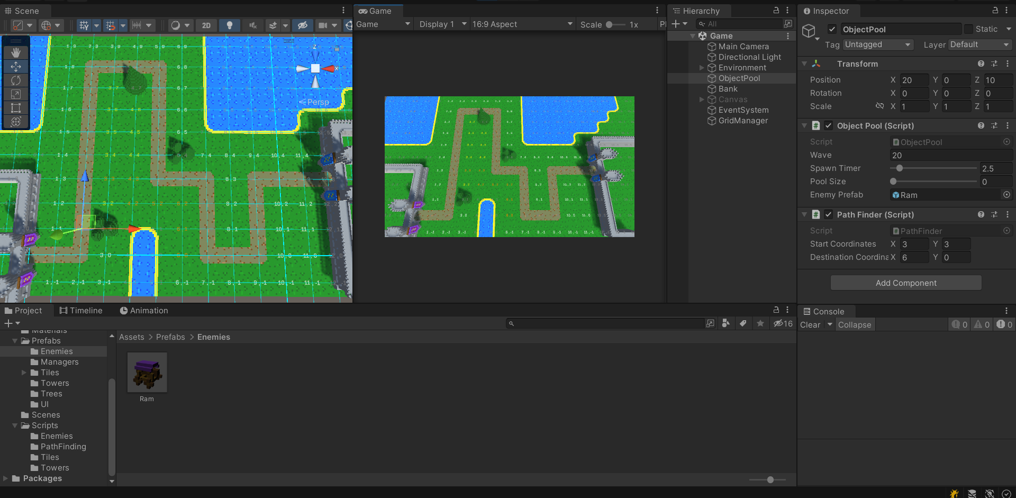
Task: Expand the Packages folder
Action: click(6, 478)
